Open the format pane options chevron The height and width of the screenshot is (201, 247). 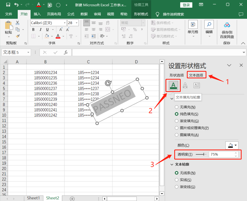tap(229, 65)
